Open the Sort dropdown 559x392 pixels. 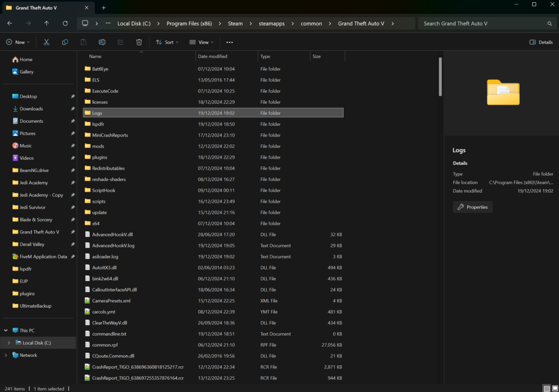point(167,42)
